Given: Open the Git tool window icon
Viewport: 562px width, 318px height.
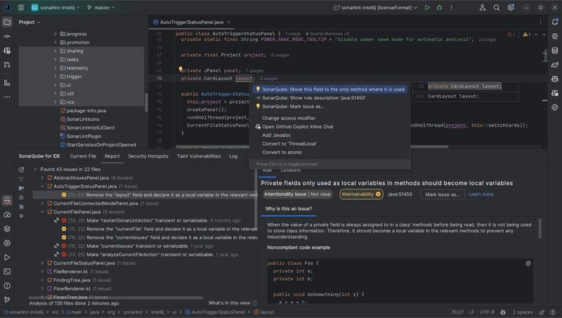Looking at the screenshot, I should pos(7,300).
